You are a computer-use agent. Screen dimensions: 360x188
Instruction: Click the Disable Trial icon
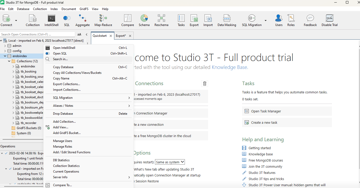(x=330, y=20)
